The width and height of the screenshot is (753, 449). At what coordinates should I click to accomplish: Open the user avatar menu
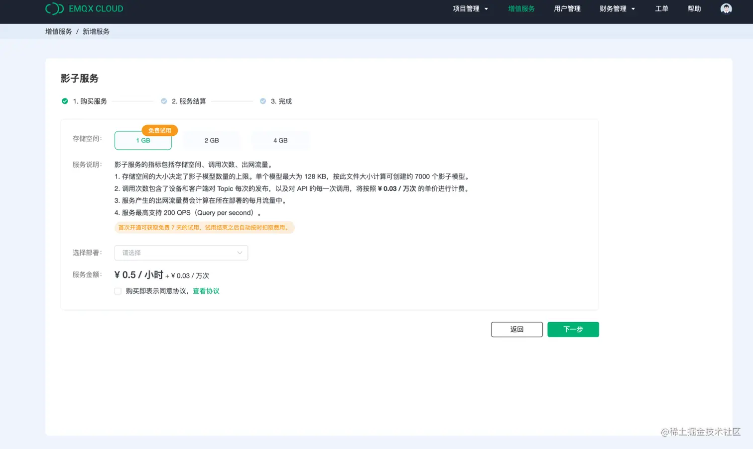726,8
